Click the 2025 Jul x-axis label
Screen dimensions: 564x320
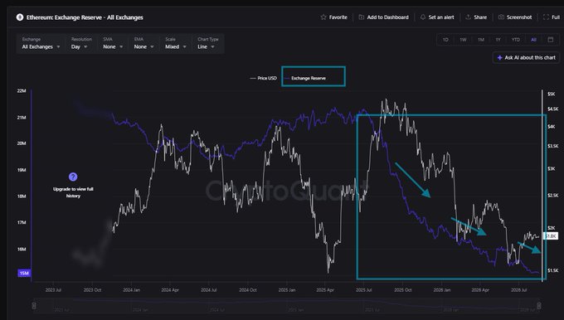pyautogui.click(x=363, y=290)
